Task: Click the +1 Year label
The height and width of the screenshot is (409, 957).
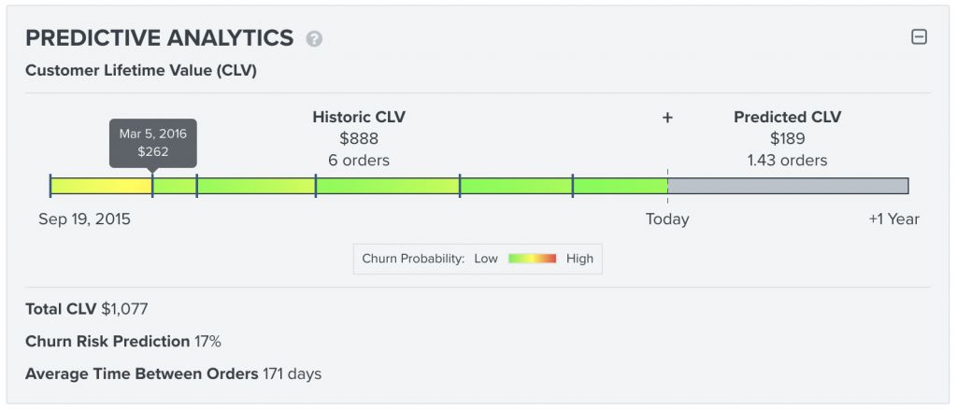Action: coord(893,219)
